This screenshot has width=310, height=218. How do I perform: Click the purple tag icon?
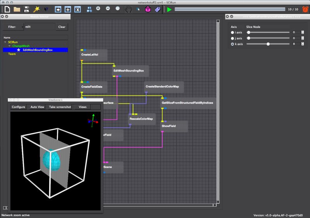(158, 9)
